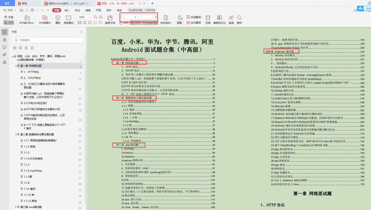Click the Save disk icon
This screenshot has width=371, height=210.
[27, 10]
